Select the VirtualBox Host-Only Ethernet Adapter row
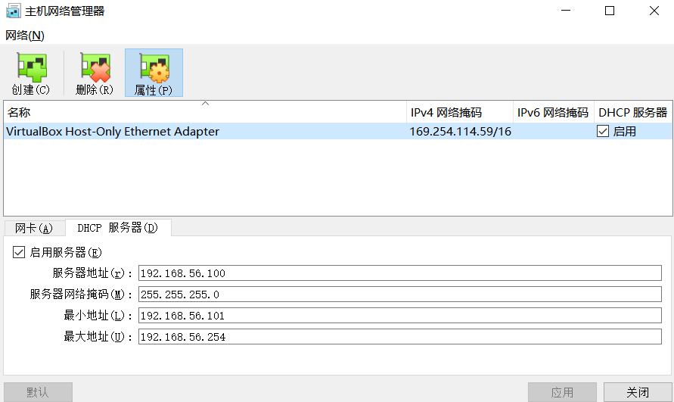This screenshot has width=674, height=402. 338,131
